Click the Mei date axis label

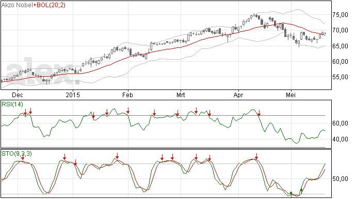coord(290,95)
